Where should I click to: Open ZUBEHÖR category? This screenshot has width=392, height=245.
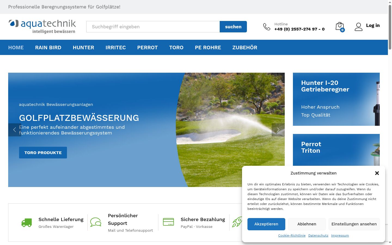(245, 47)
